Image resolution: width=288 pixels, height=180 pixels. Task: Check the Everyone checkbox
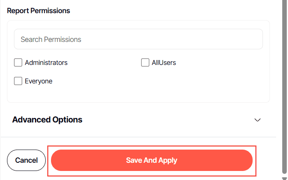18,81
